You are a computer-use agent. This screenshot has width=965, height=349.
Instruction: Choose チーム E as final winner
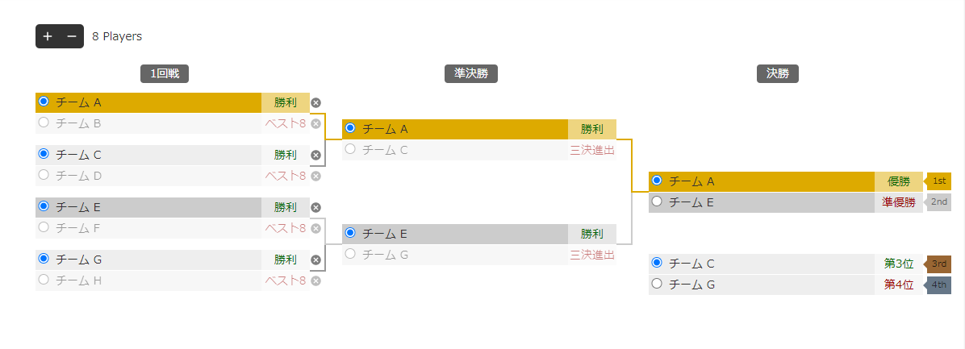(x=657, y=201)
